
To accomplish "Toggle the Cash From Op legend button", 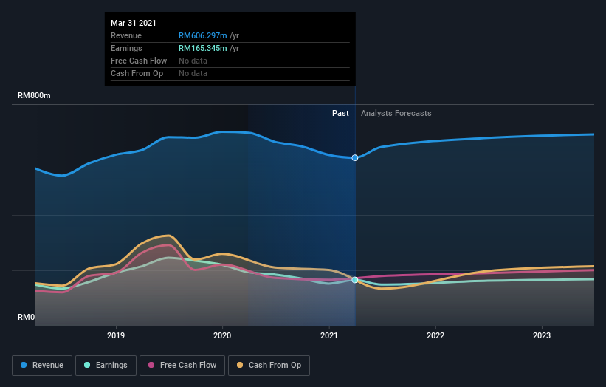I will pos(269,366).
